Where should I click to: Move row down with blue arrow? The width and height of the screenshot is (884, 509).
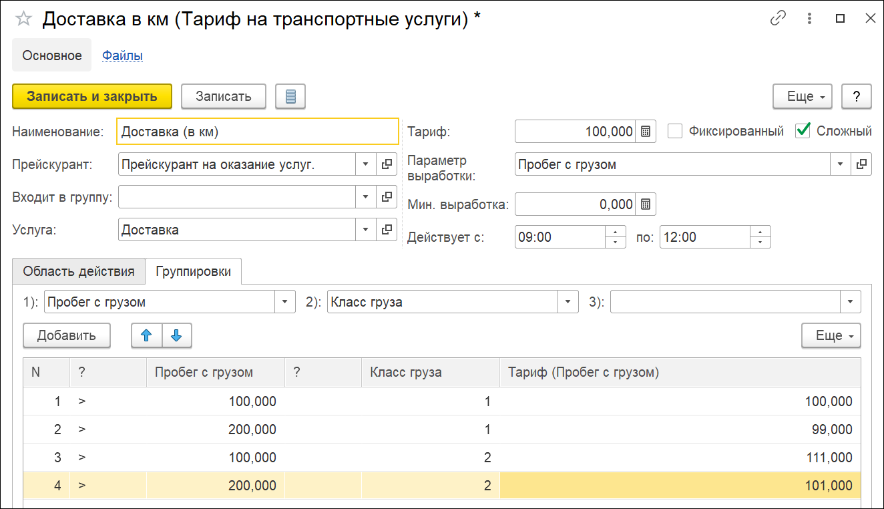(x=176, y=336)
